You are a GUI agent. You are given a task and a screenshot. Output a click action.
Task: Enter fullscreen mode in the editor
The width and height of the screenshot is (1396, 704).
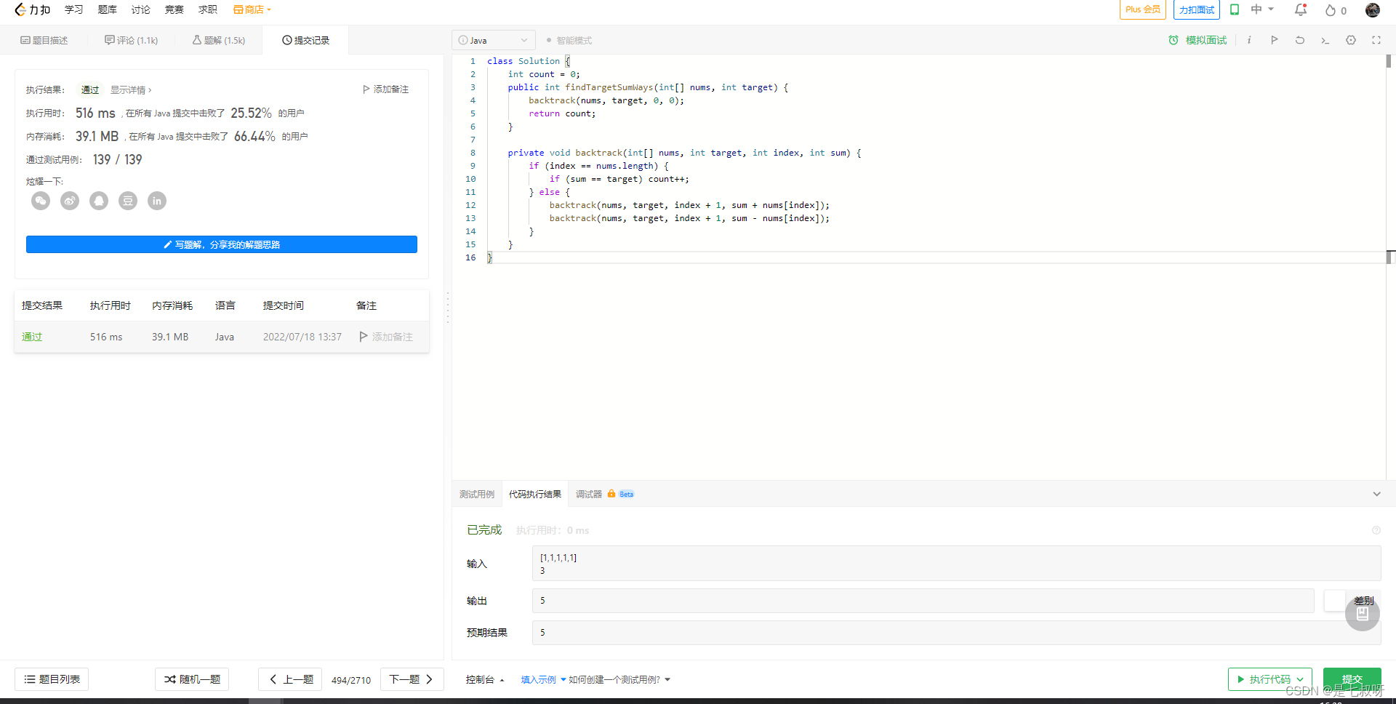tap(1376, 40)
